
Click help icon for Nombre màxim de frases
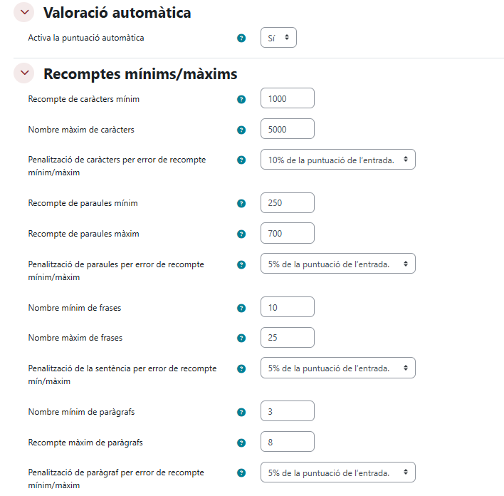click(241, 338)
